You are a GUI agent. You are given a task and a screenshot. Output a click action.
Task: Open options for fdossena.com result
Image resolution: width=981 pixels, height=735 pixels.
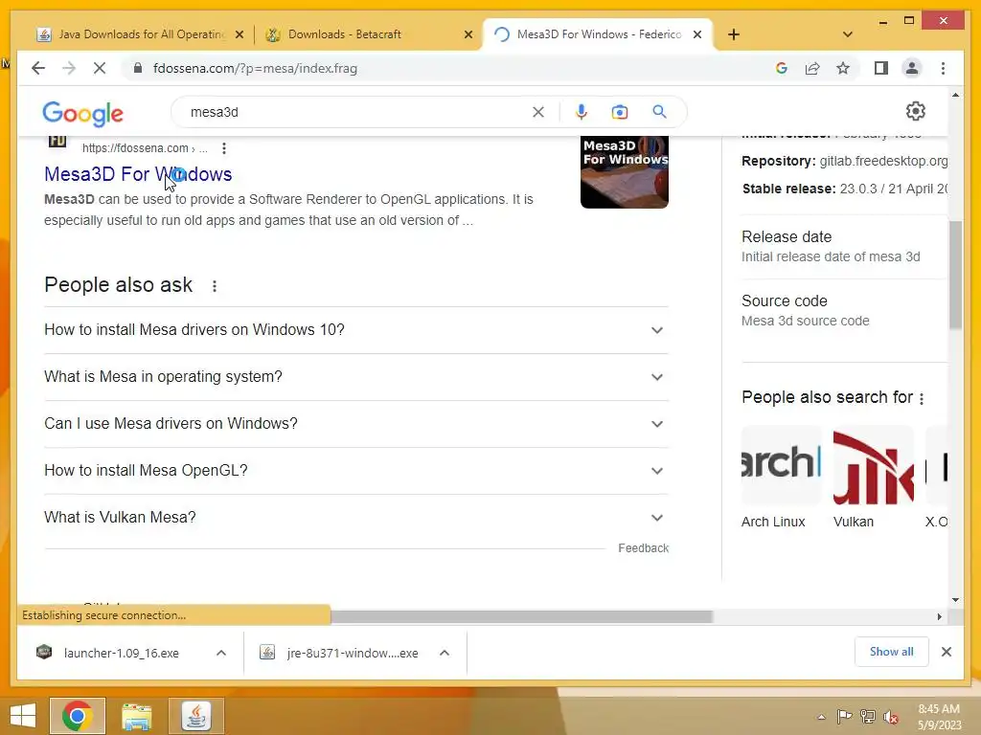click(x=224, y=148)
